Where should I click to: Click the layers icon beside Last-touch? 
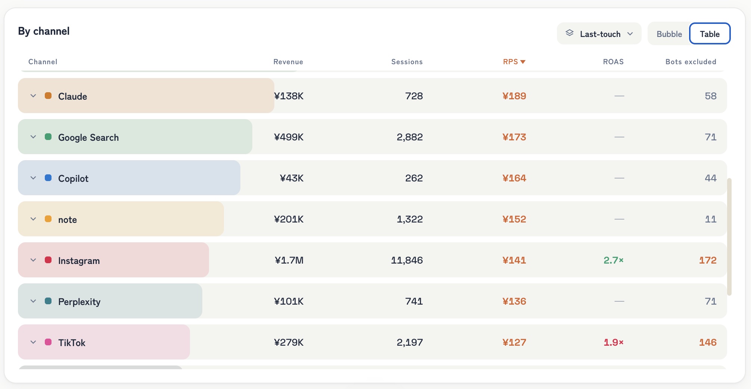tap(570, 33)
